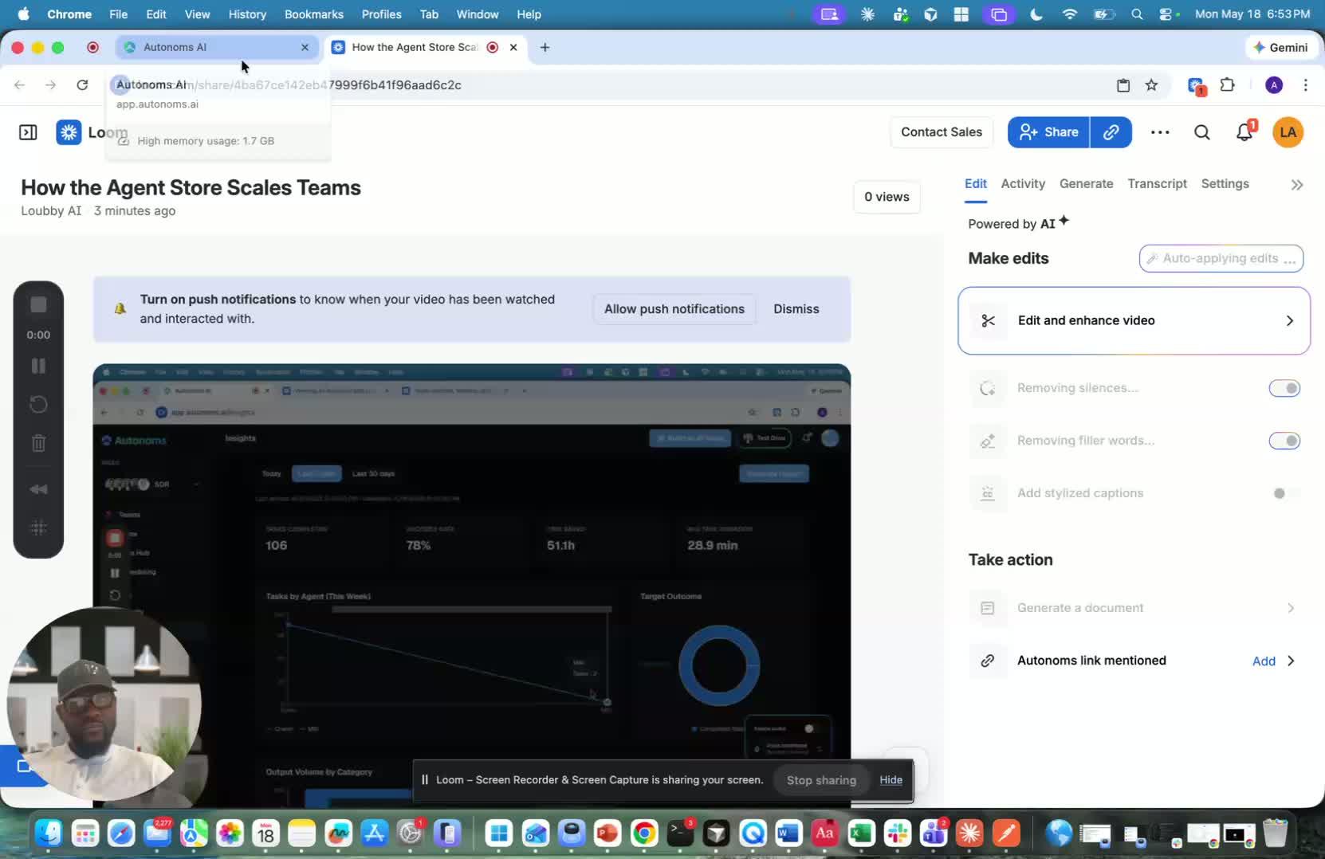Open Spotlight search in the menu bar

(1137, 14)
